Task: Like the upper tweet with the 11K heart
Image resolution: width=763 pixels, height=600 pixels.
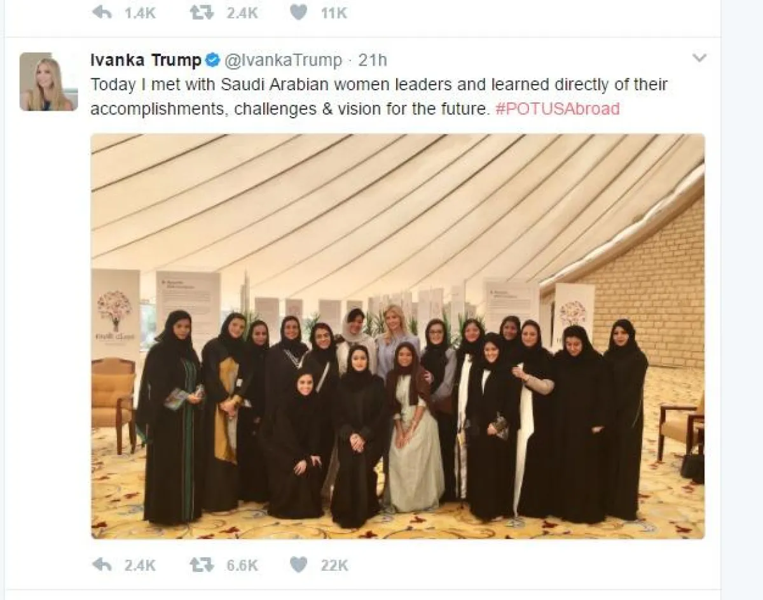Action: [299, 12]
